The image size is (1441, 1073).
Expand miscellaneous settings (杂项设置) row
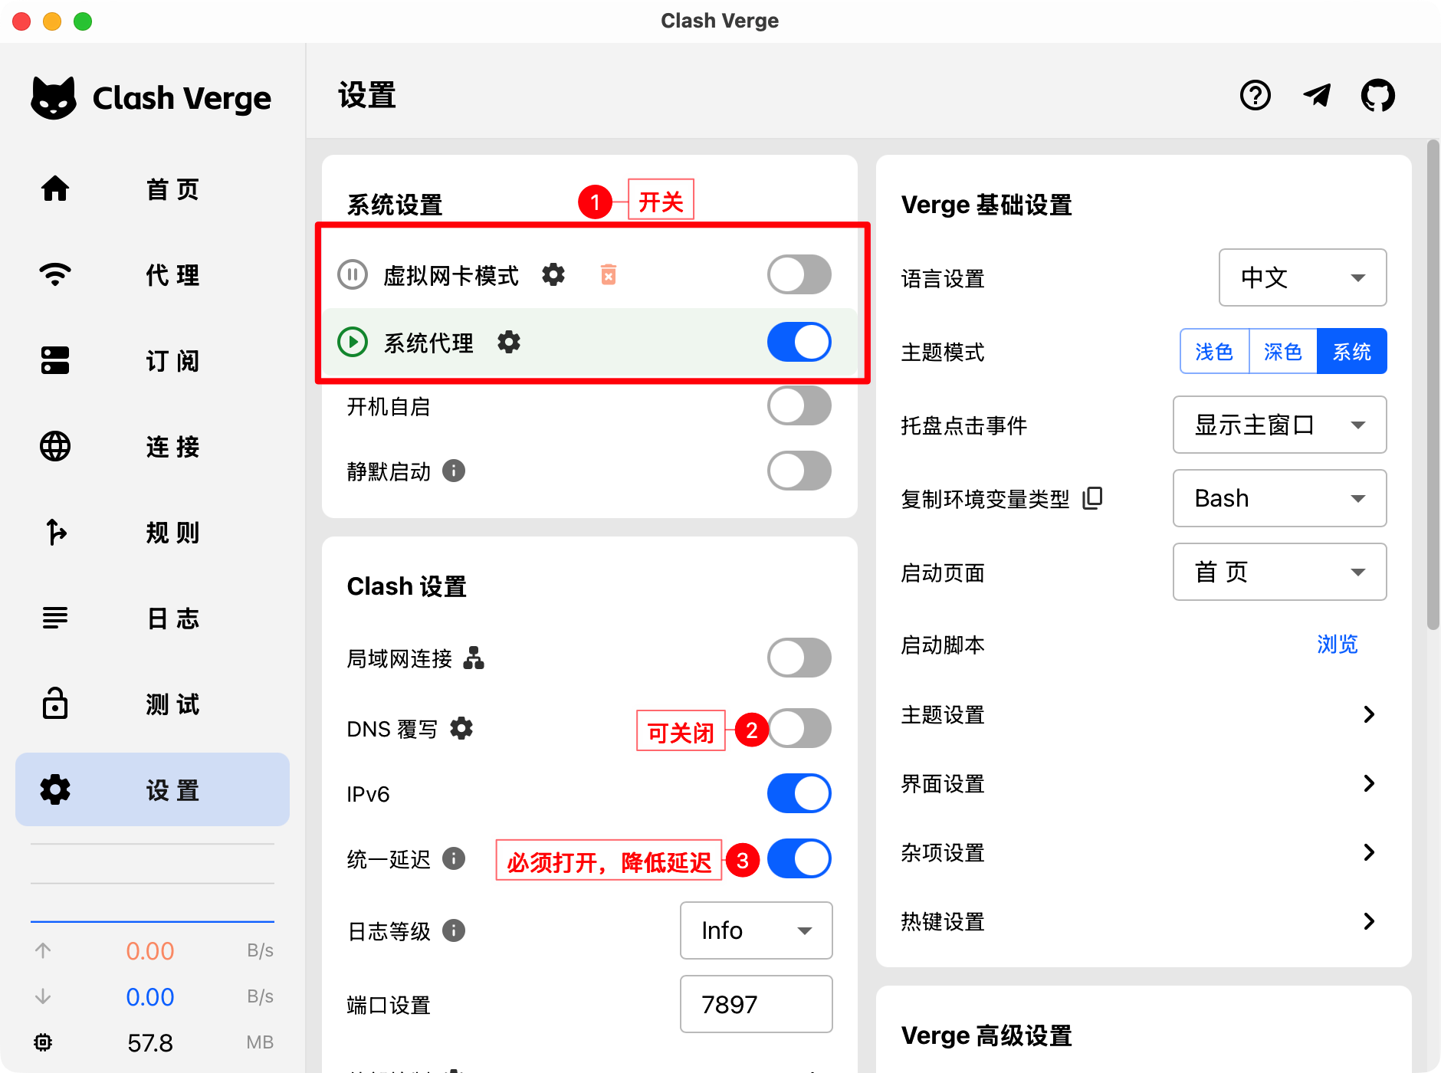[1143, 852]
